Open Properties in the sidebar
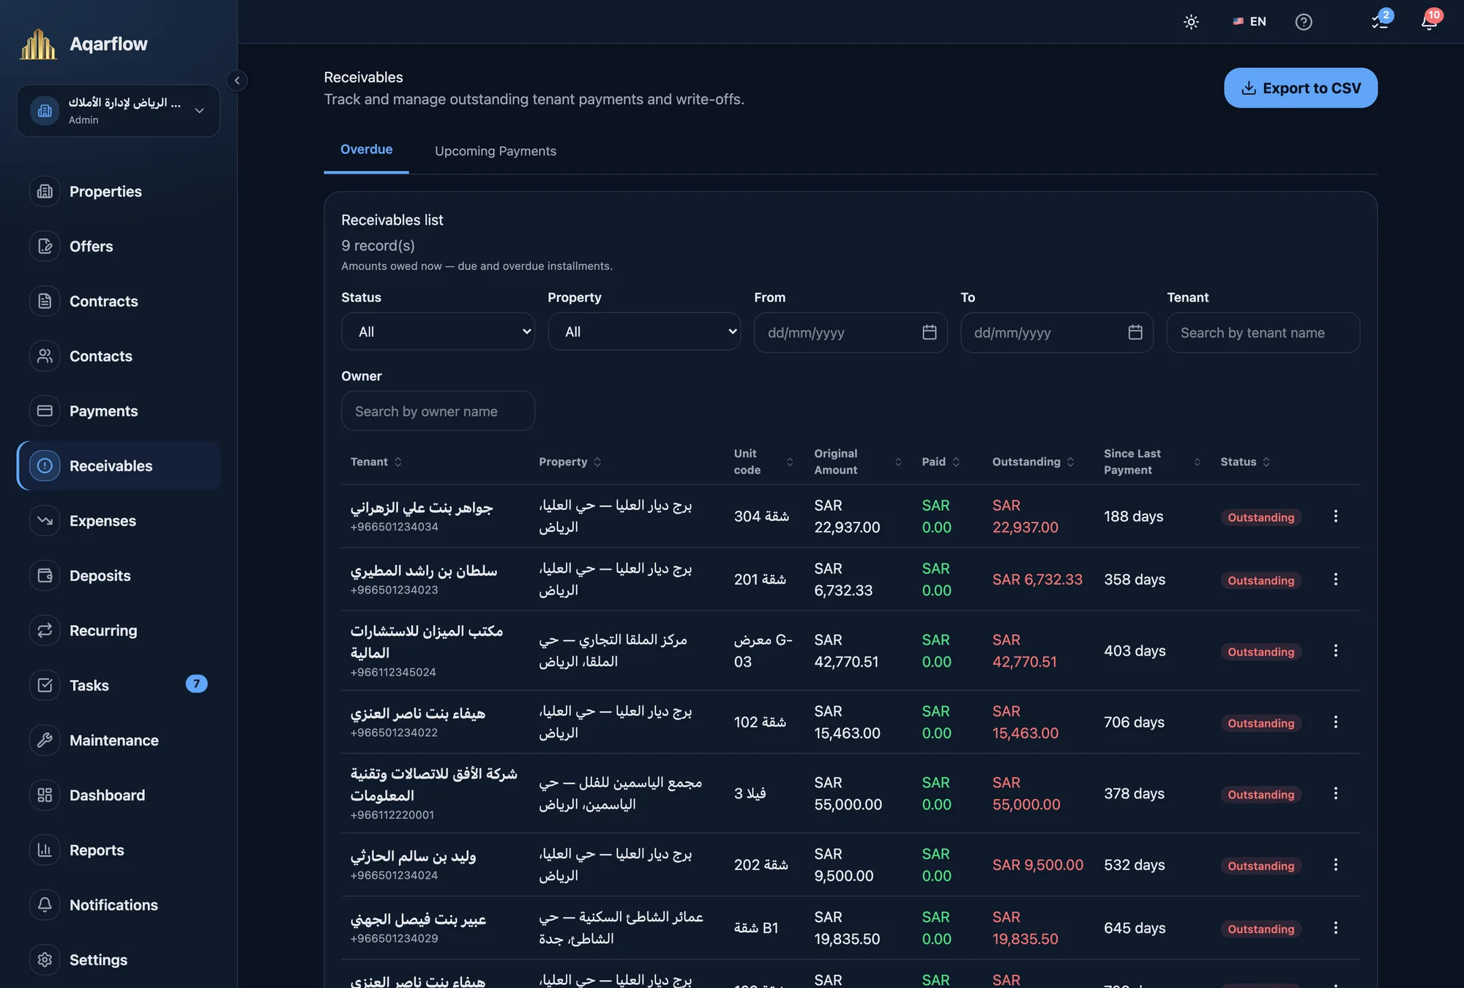 (x=119, y=191)
